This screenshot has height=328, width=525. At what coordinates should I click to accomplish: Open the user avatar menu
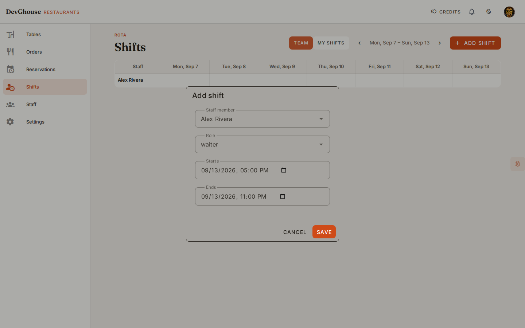509,12
